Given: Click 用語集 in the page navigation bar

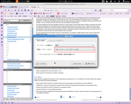Looking at the screenshot, I should click(25, 16).
